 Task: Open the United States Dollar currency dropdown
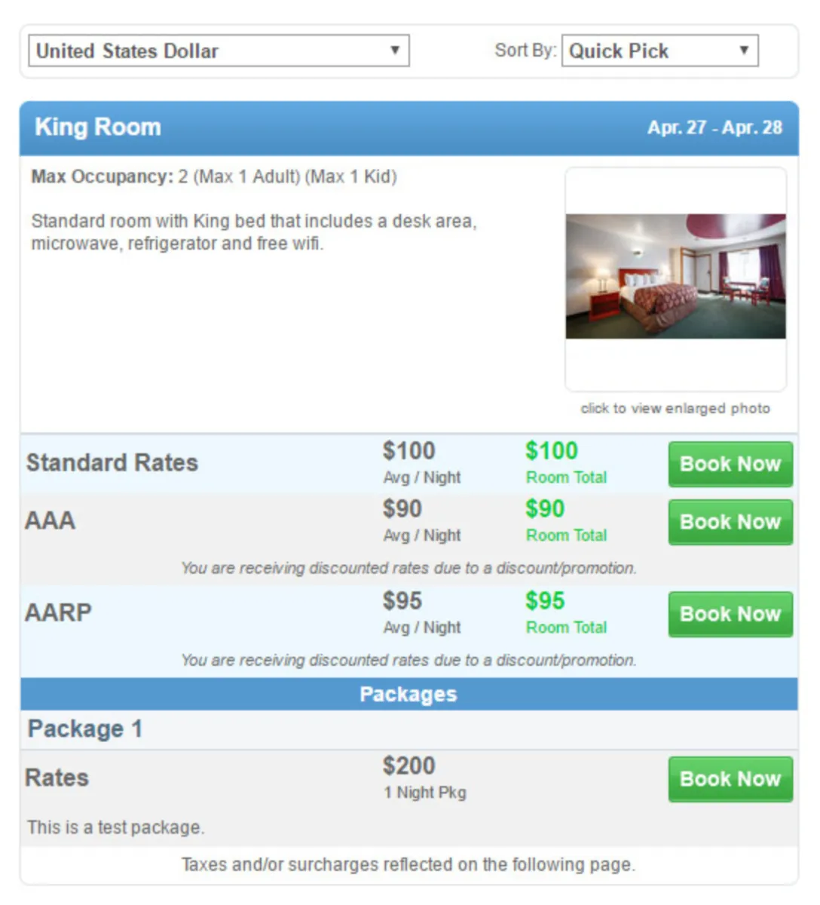pos(219,51)
